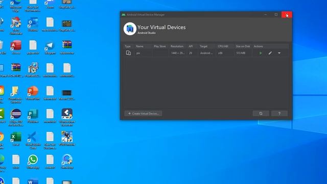Select the PUBG Mobile desktop icon

click(67, 139)
